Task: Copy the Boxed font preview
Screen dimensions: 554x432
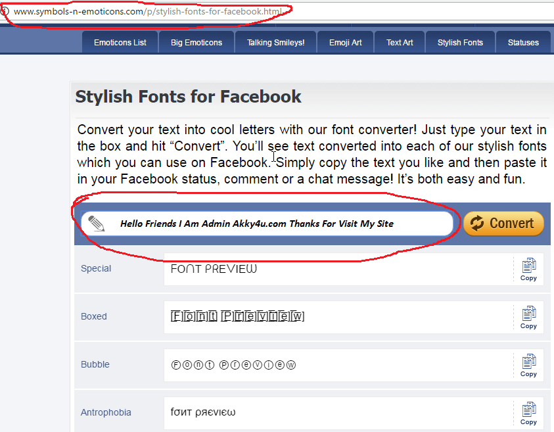Action: [528, 318]
